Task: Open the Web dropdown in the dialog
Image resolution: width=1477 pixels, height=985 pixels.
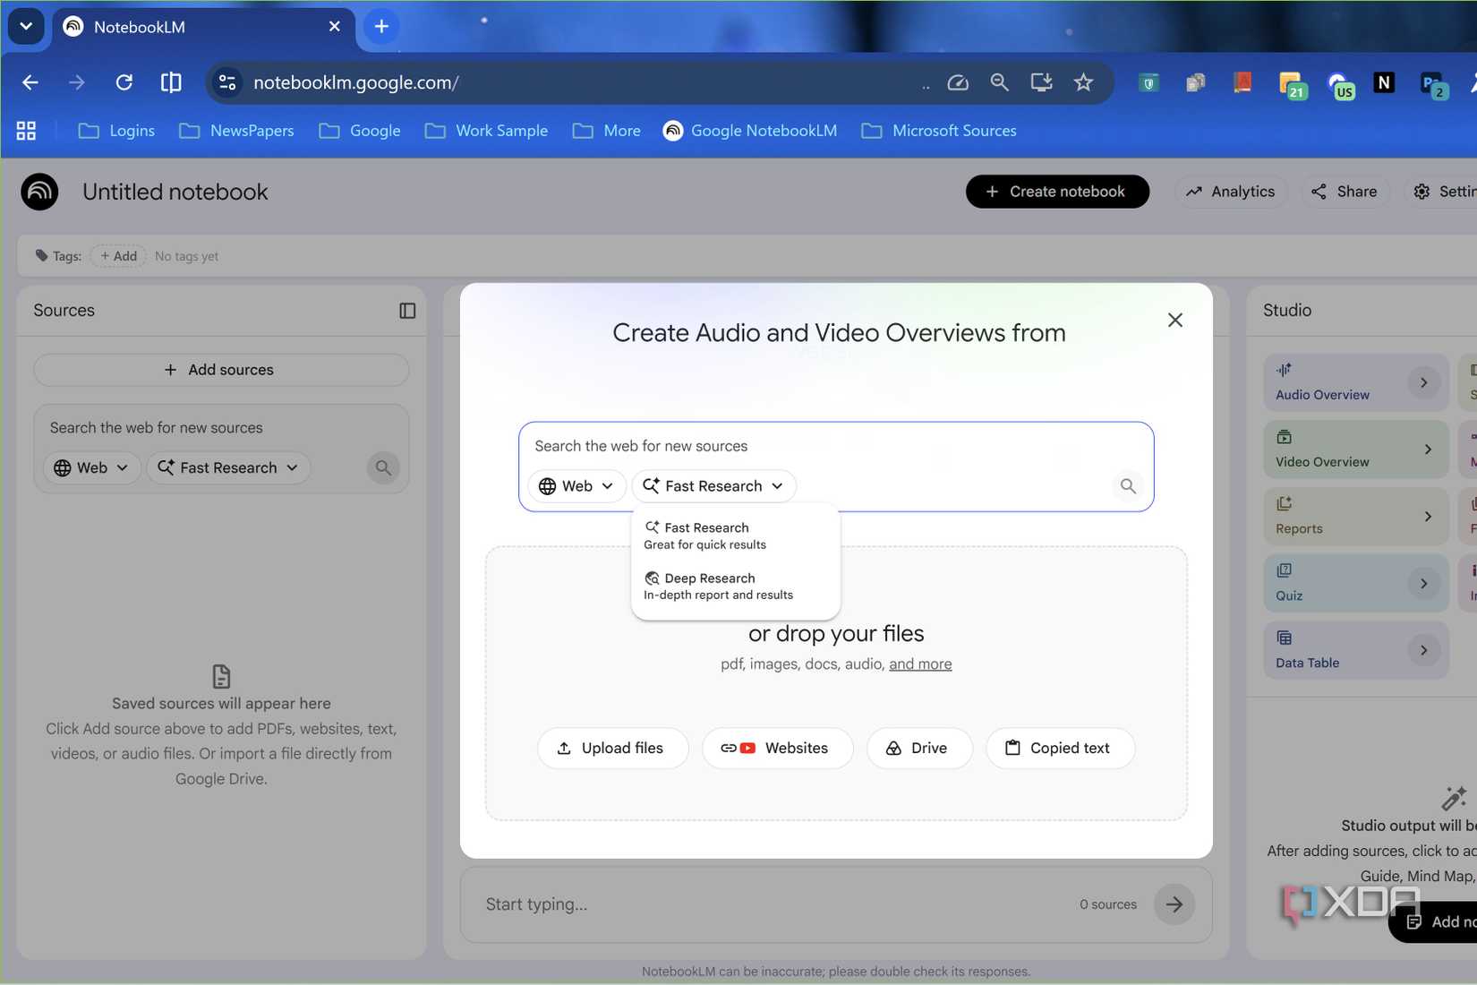Action: coord(576,485)
